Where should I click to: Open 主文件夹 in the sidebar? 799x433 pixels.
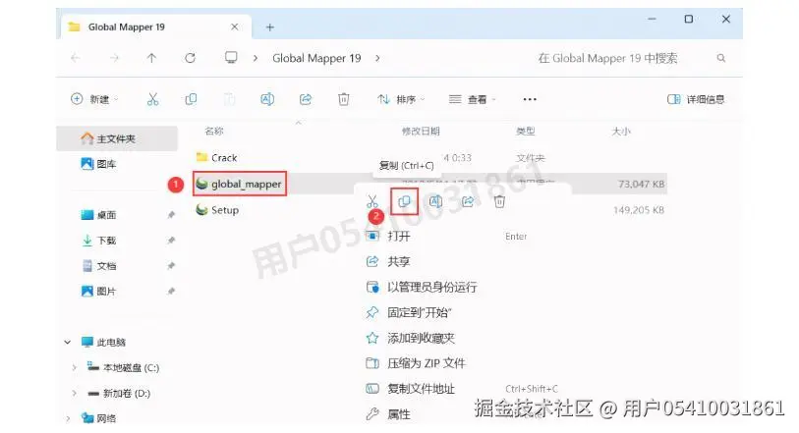[x=117, y=138]
